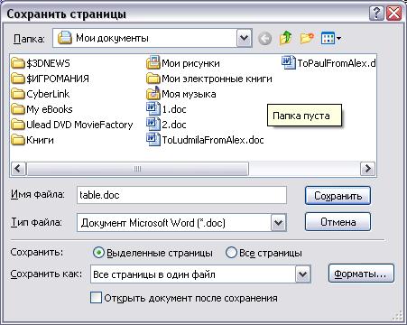
Task: Select the My eBooks folder
Action: point(42,109)
